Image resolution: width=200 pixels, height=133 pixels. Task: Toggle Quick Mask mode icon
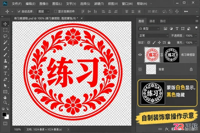[5, 124]
